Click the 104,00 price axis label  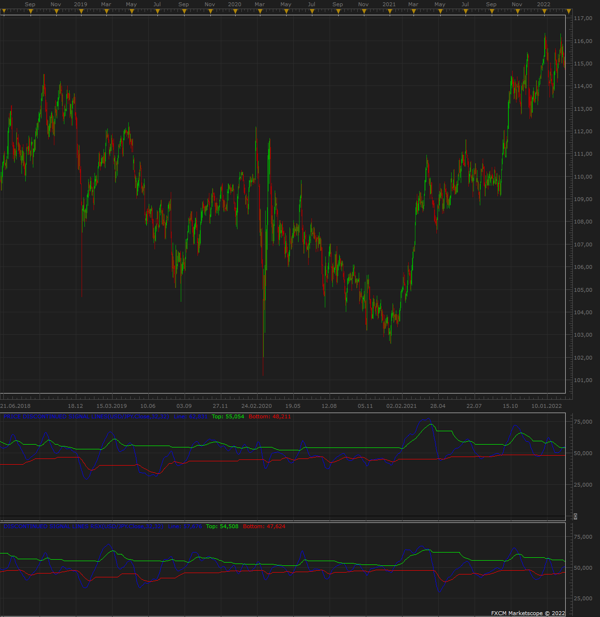click(583, 312)
